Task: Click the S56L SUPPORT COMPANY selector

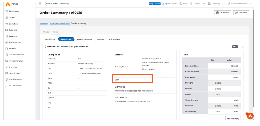Action: tap(57, 4)
